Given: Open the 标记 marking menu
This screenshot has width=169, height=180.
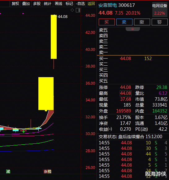Looking at the screenshot, I should [x=69, y=4].
